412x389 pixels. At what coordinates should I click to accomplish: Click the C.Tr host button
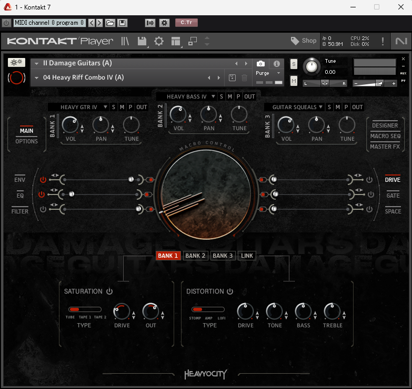186,23
